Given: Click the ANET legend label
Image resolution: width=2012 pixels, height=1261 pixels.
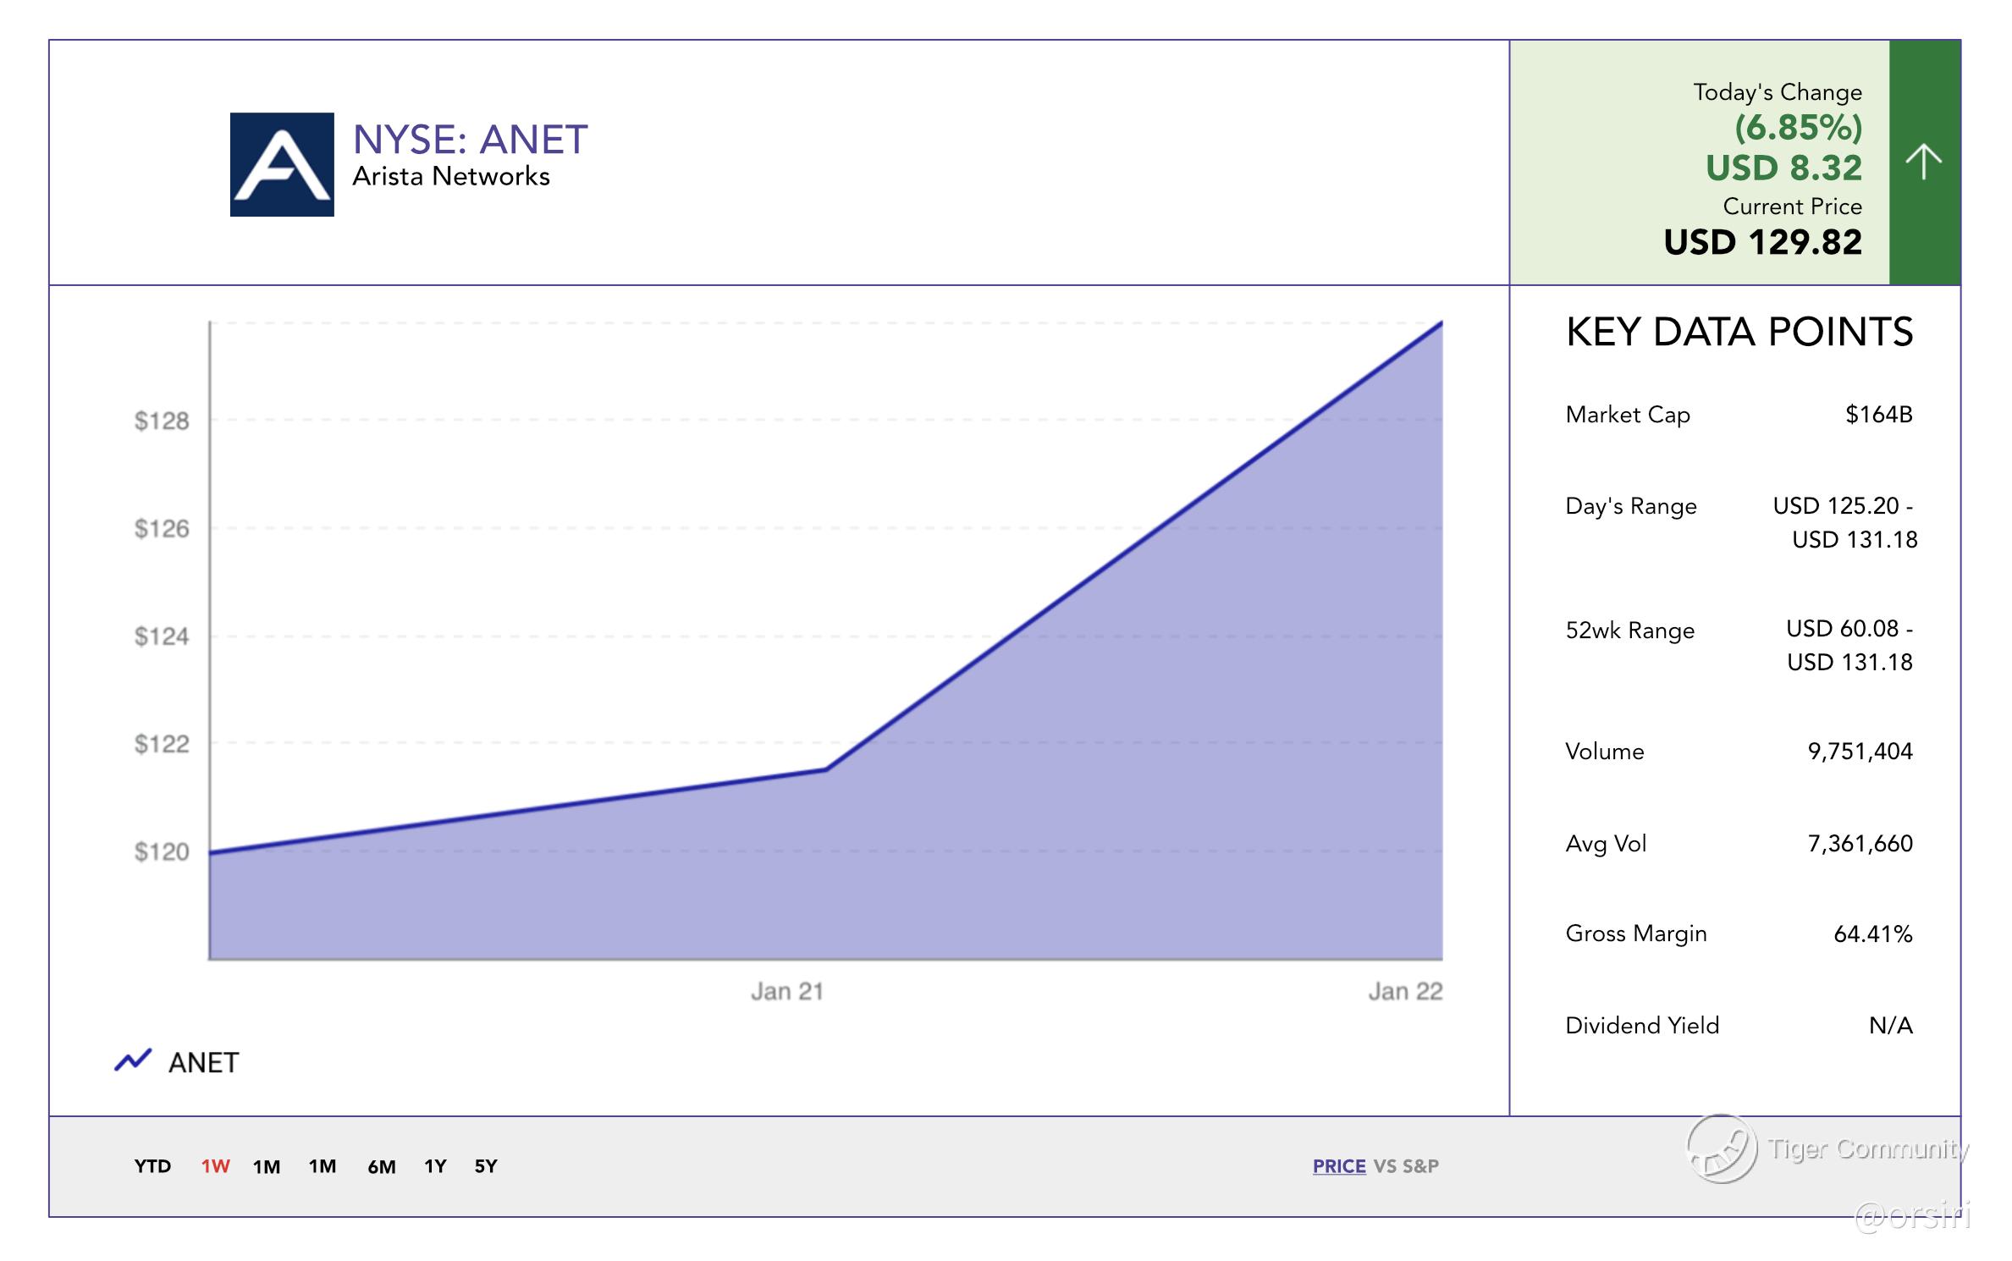Looking at the screenshot, I should [203, 1062].
